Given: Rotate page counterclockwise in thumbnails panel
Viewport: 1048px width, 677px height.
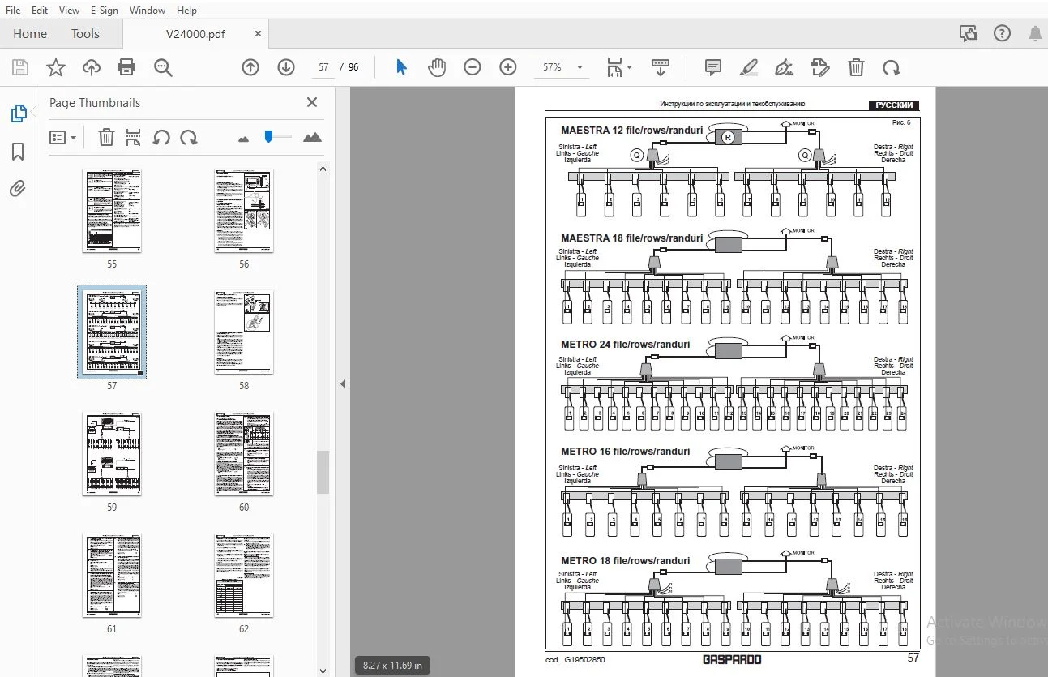Looking at the screenshot, I should (x=161, y=137).
